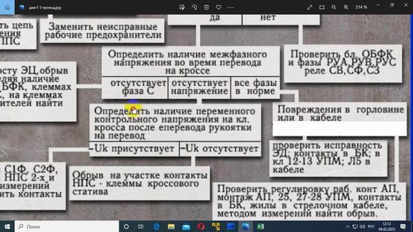Enter full screen view

(x=310, y=7)
